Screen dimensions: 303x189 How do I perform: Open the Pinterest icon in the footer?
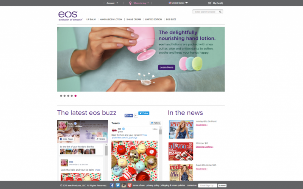click(x=130, y=185)
